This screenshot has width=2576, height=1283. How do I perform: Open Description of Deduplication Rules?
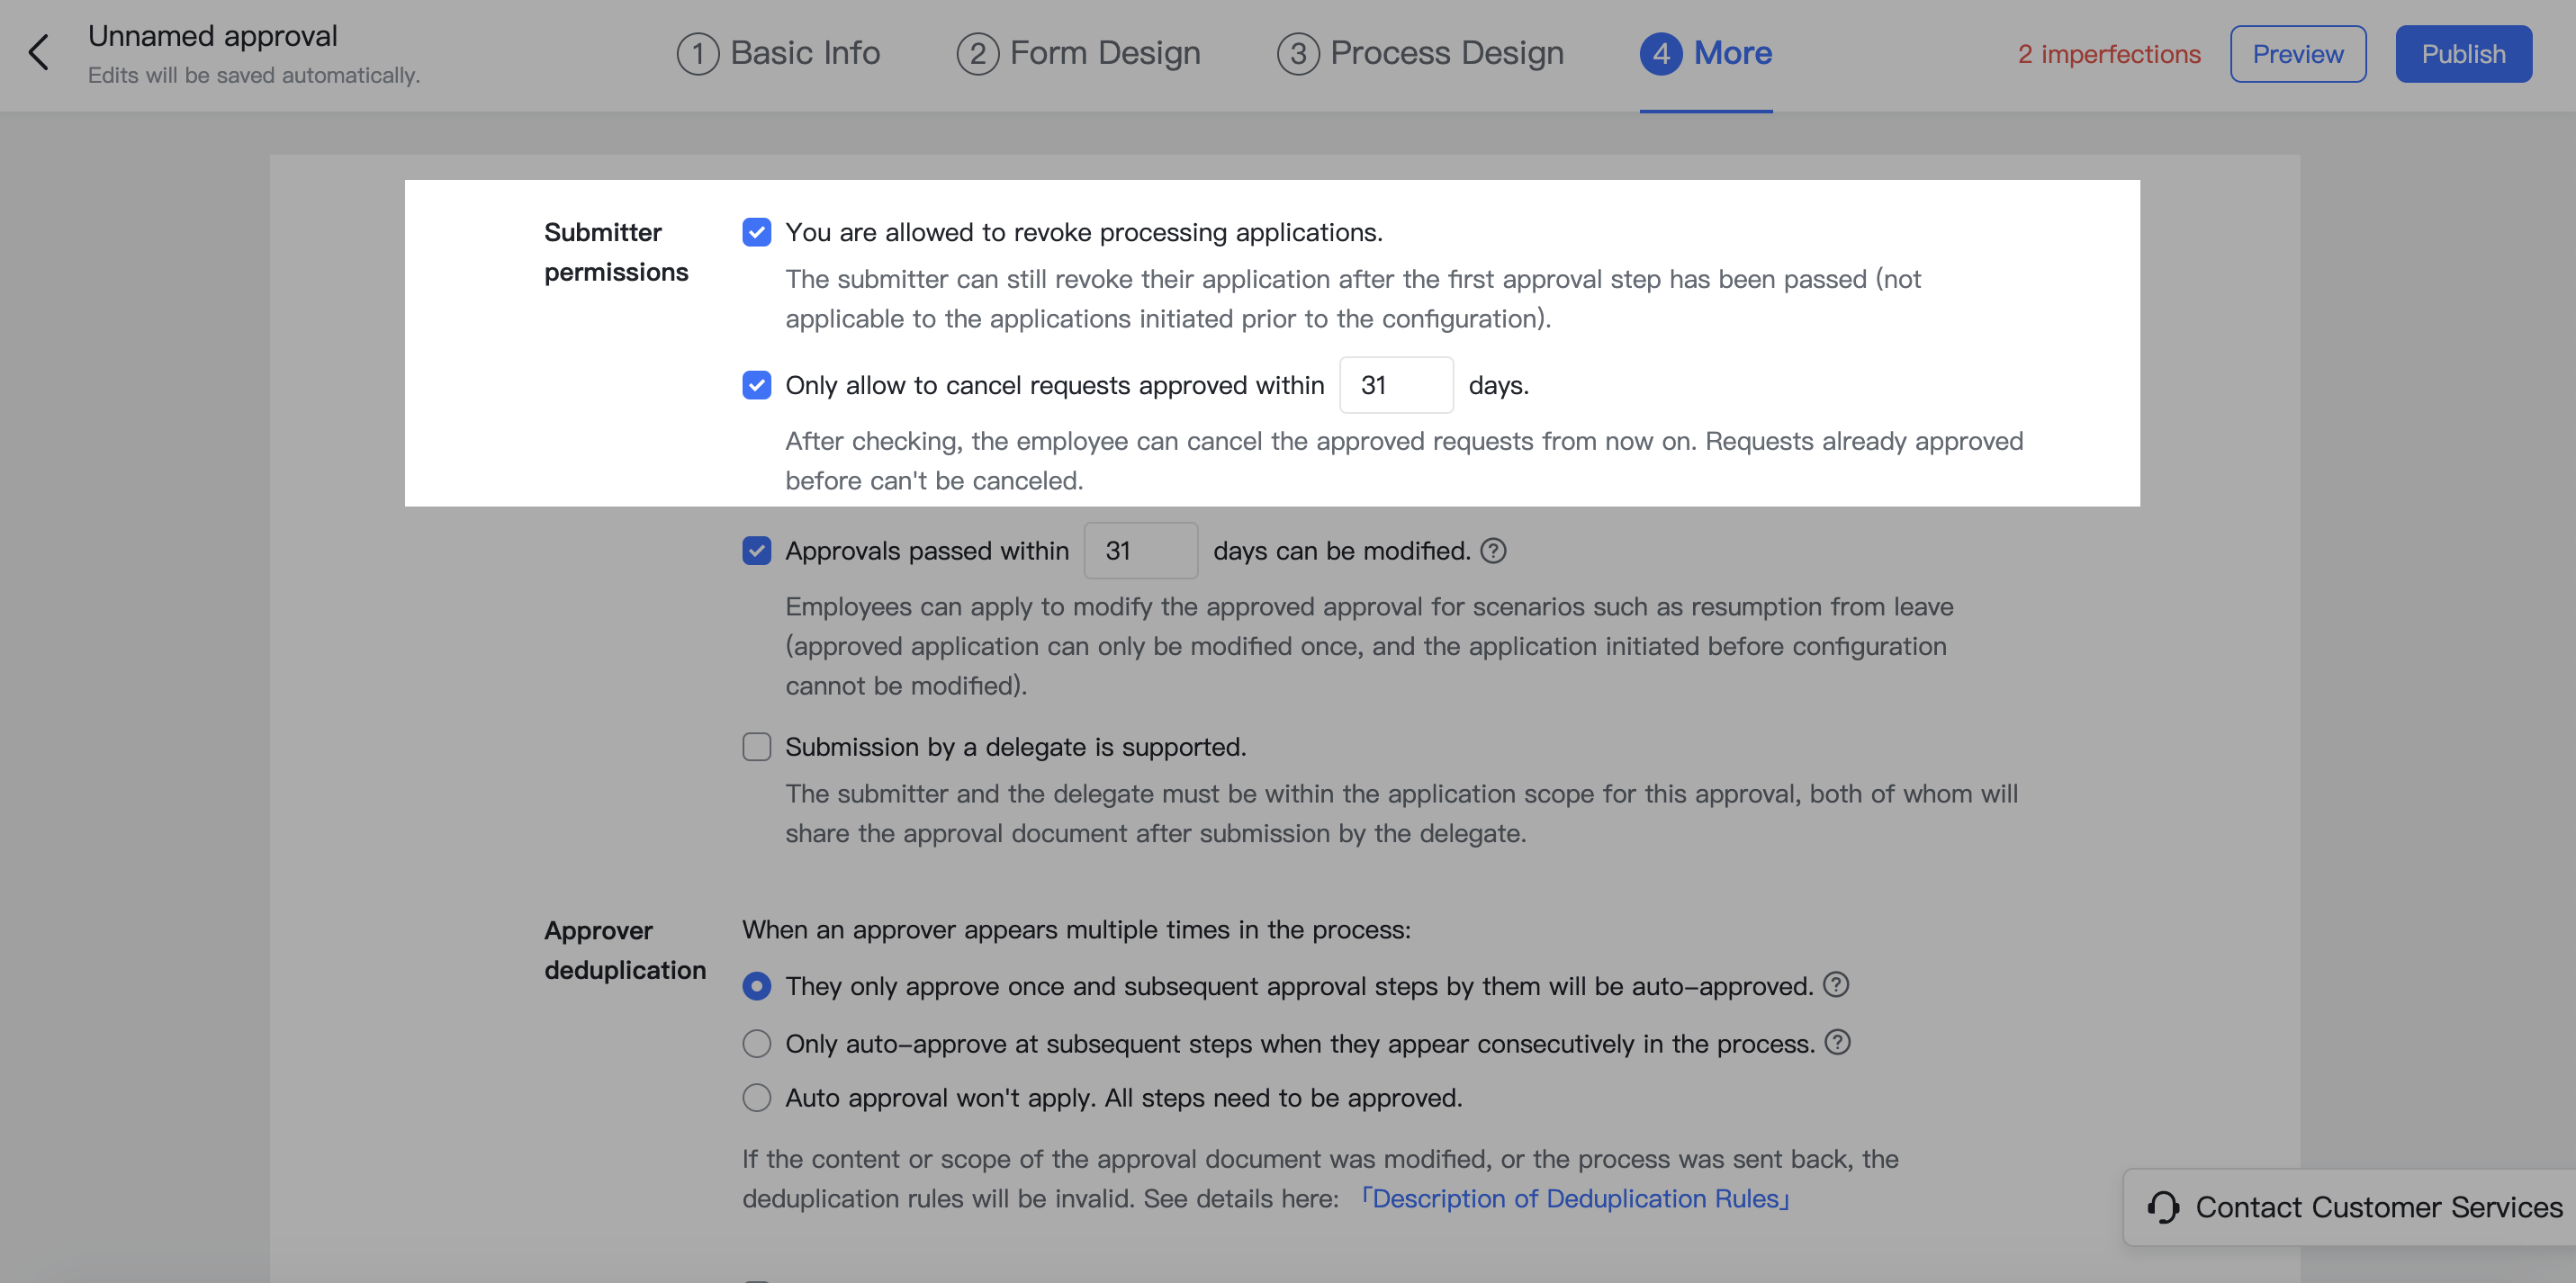click(x=1575, y=1198)
